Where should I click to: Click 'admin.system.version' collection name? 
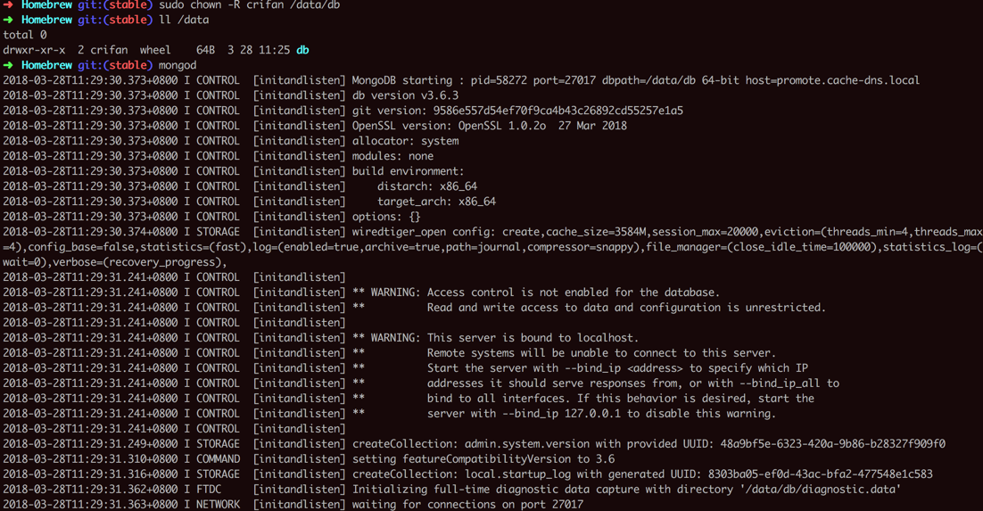tap(526, 444)
